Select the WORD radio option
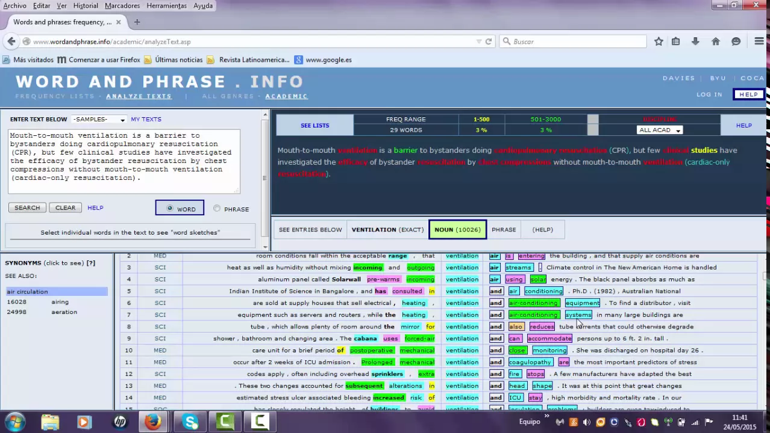Viewport: 770px width, 433px height. [170, 209]
